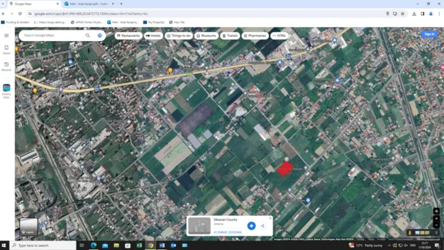The height and width of the screenshot is (250, 444).
Task: Click the dropped pin above red parcel
Action: tap(286, 159)
